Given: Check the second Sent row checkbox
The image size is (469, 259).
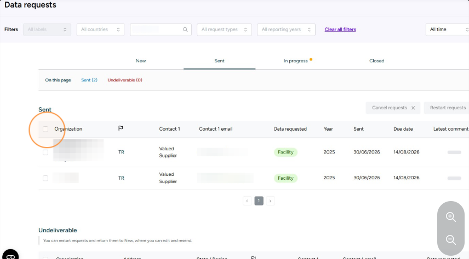Looking at the screenshot, I should [x=45, y=178].
